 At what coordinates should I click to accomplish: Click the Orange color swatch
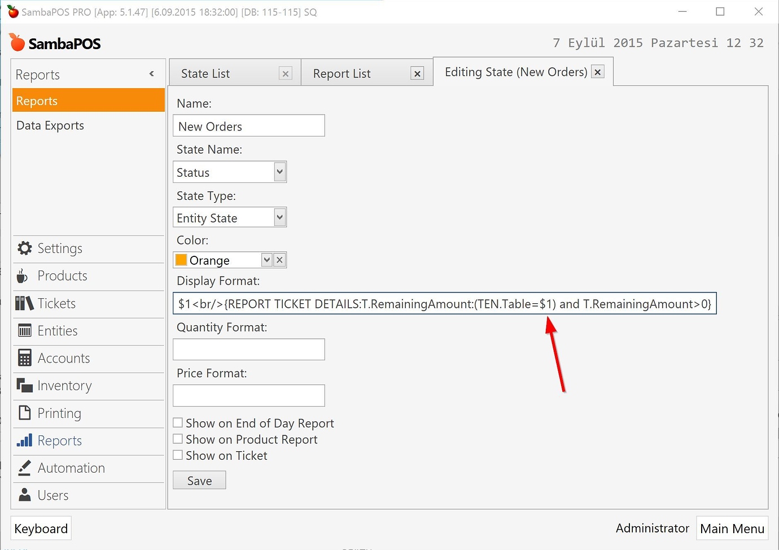(181, 260)
